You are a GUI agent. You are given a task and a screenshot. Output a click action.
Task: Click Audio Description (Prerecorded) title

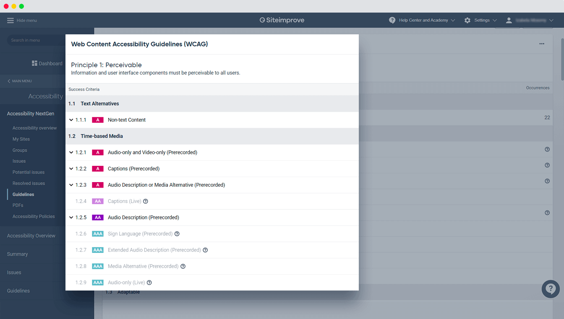point(144,218)
